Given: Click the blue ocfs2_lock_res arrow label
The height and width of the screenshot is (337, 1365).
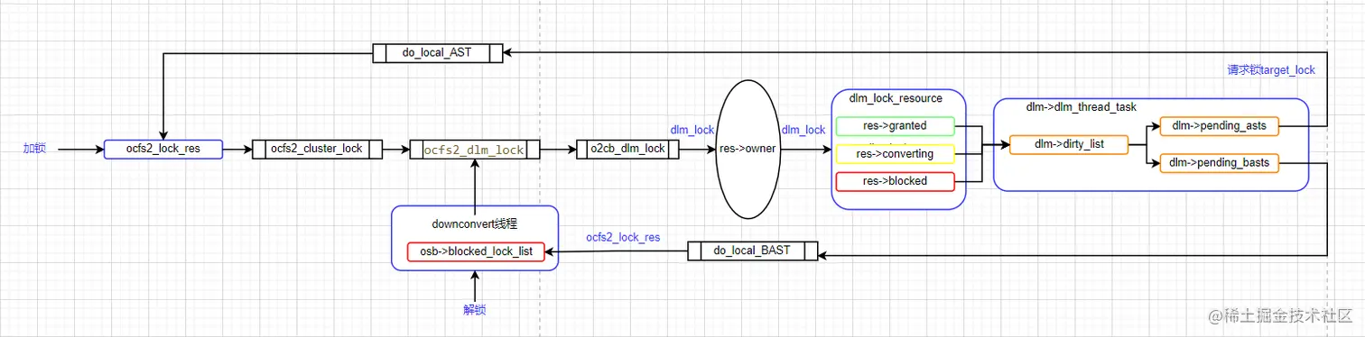Looking at the screenshot, I should pyautogui.click(x=623, y=238).
